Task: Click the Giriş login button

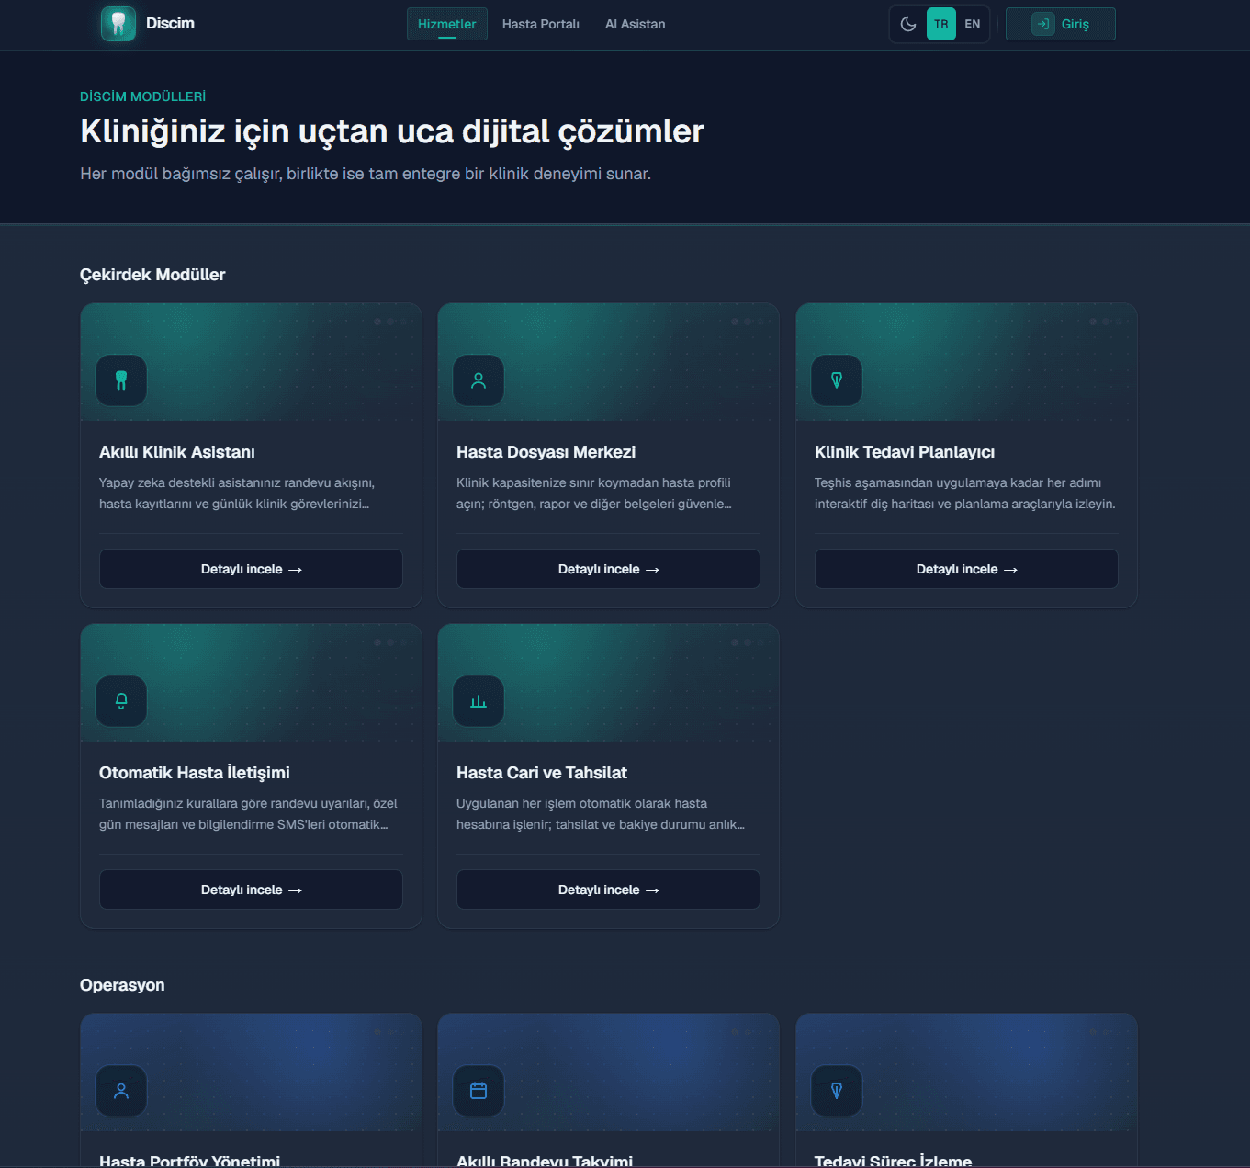Action: (1061, 24)
